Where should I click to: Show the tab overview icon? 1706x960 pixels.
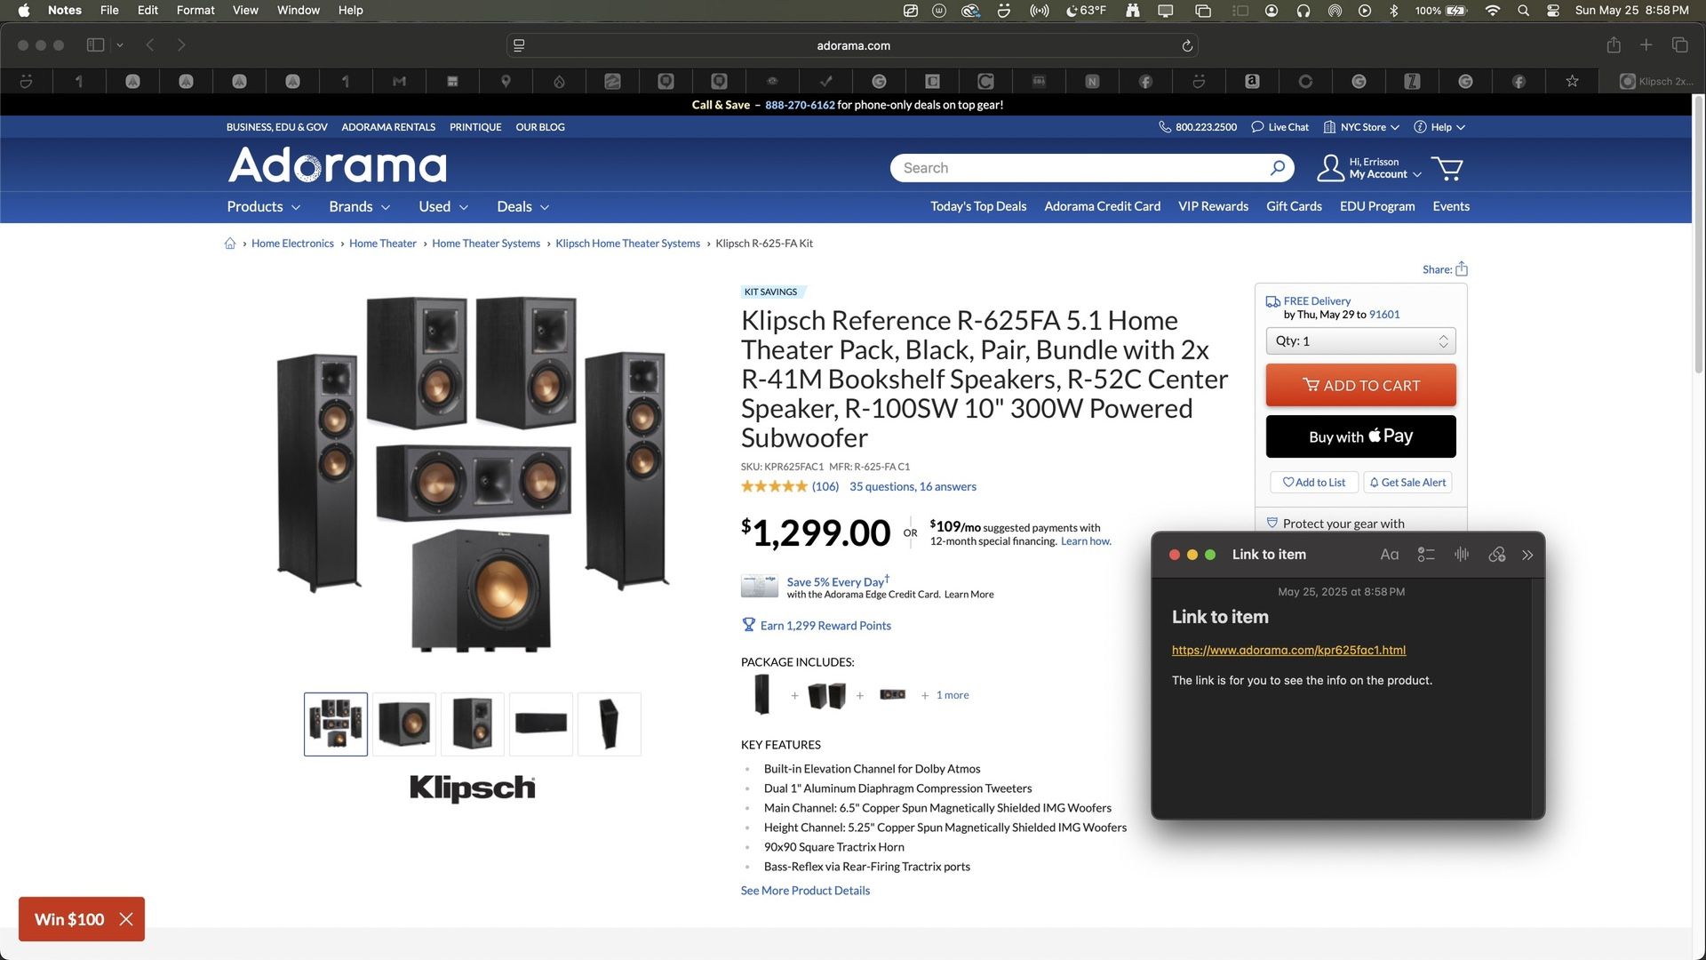coord(1679,45)
